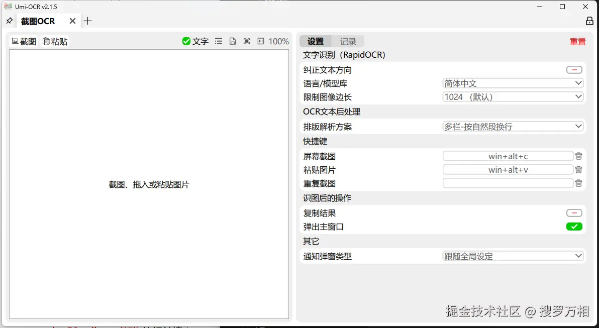Paste an image using 粘贴 button

click(55, 41)
